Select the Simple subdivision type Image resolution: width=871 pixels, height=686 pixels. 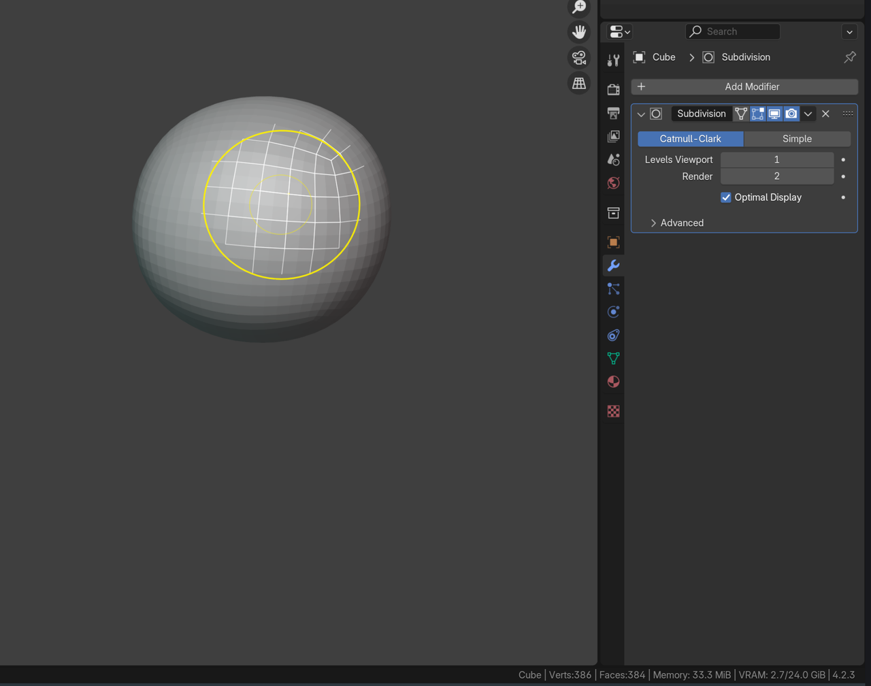tap(797, 139)
